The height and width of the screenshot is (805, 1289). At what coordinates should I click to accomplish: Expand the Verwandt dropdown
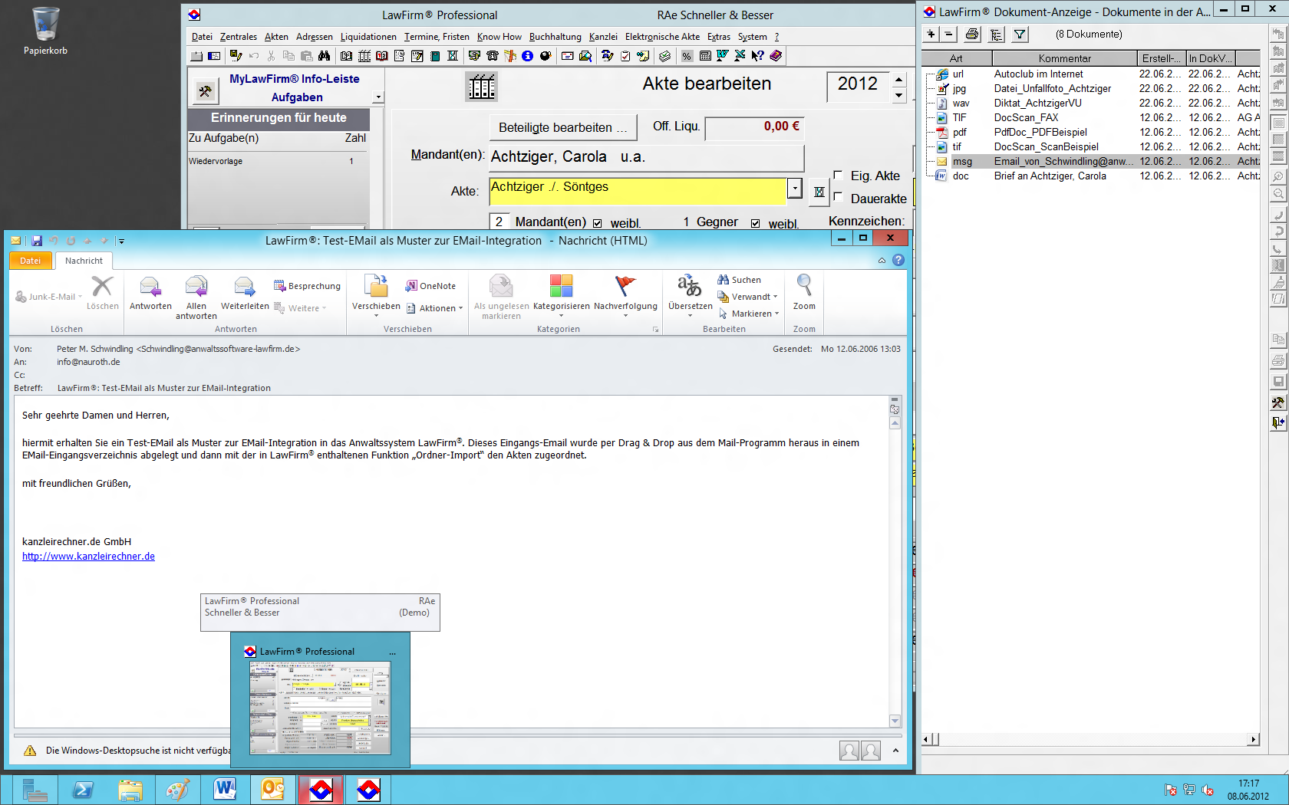[753, 297]
